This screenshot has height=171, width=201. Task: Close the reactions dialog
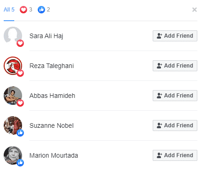pyautogui.click(x=195, y=10)
